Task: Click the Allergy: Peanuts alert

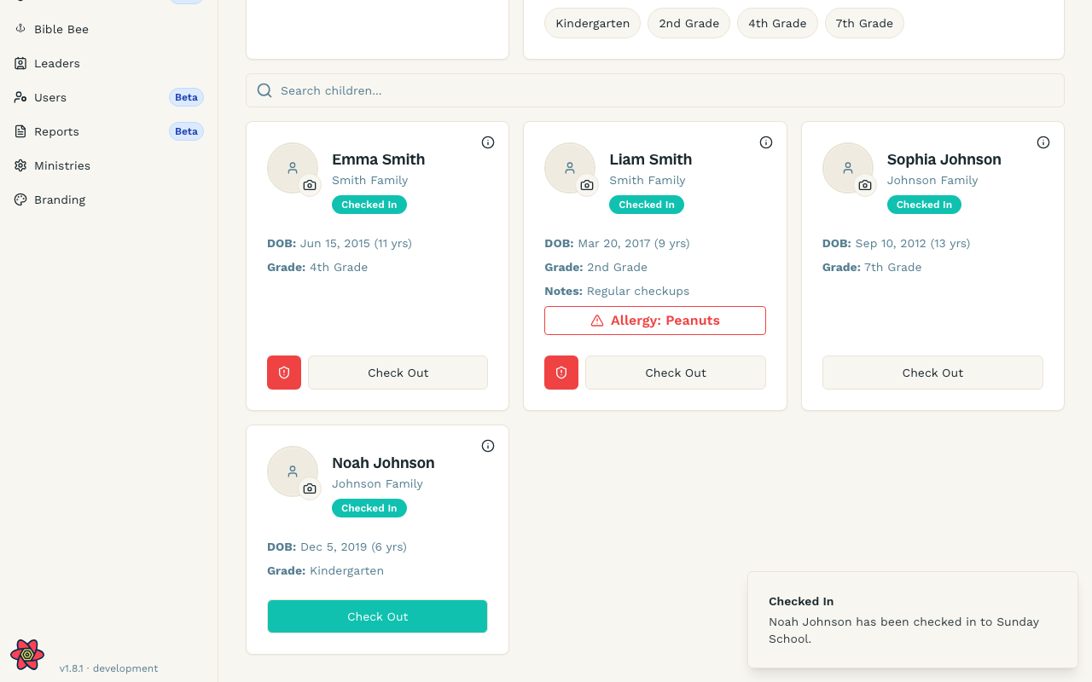Action: pyautogui.click(x=655, y=321)
